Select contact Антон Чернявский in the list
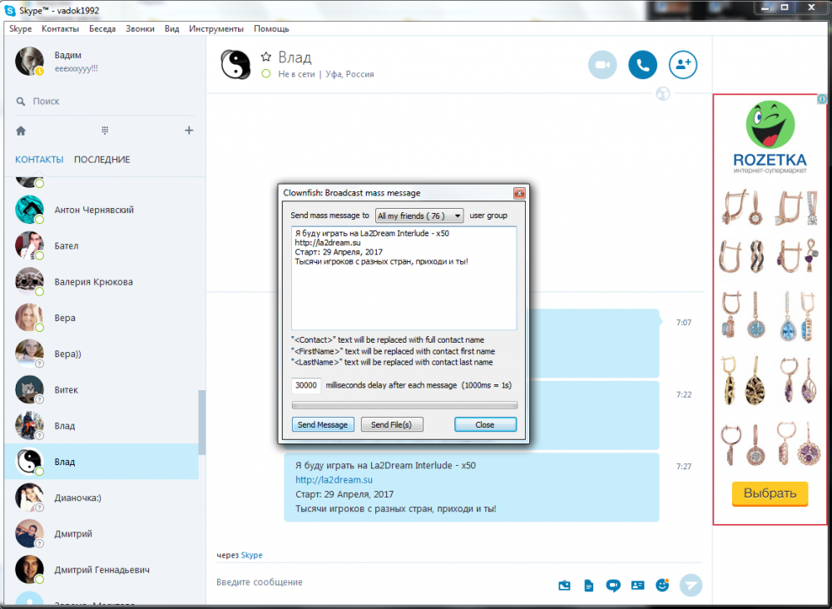This screenshot has width=832, height=609. (x=93, y=210)
